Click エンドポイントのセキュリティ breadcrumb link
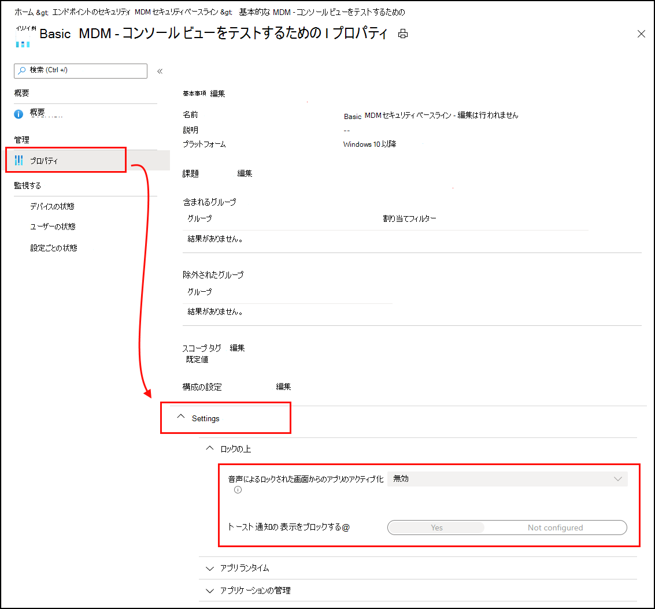 91,13
